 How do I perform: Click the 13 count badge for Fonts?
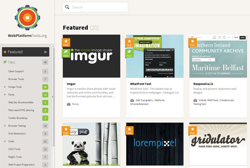coord(45,95)
